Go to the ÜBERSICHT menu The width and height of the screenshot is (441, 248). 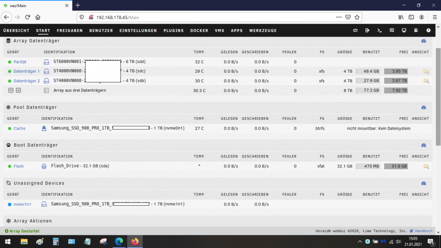pos(16,30)
